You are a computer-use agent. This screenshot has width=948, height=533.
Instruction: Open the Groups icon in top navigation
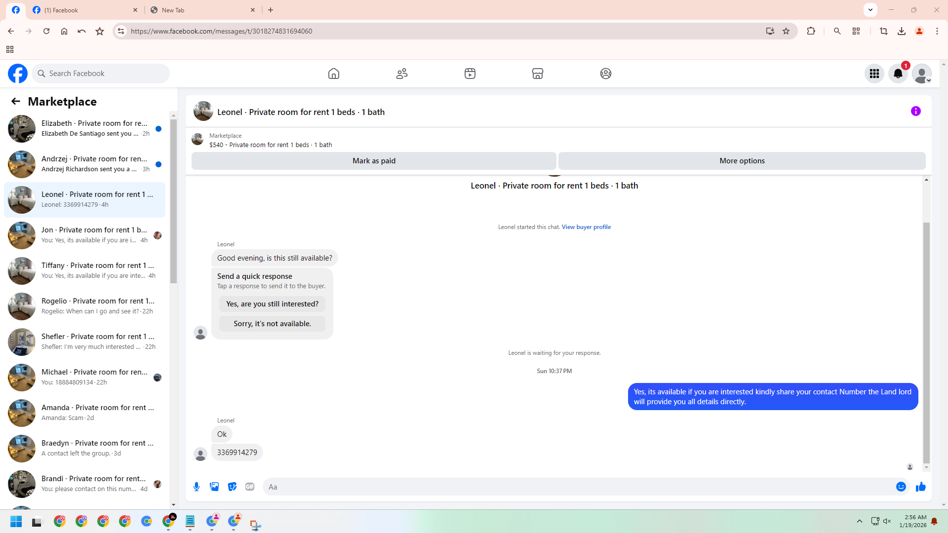(606, 74)
